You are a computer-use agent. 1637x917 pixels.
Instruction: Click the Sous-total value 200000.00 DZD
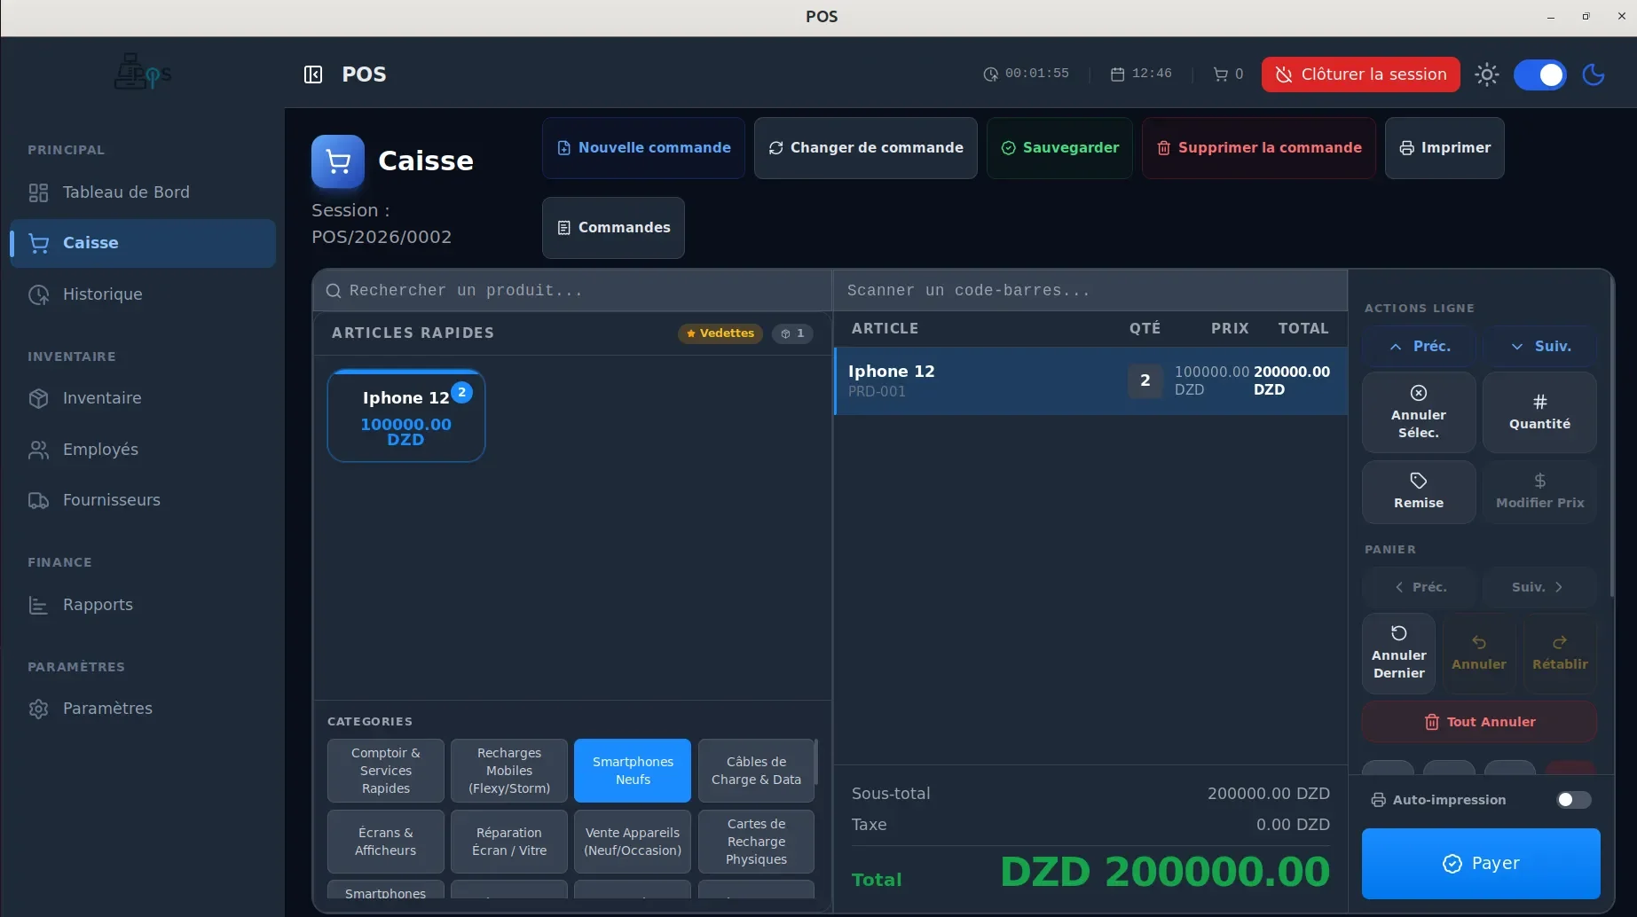coord(1268,794)
